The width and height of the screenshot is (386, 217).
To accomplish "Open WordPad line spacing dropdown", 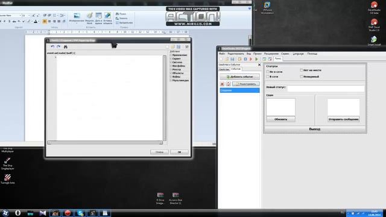I will click(63, 16).
